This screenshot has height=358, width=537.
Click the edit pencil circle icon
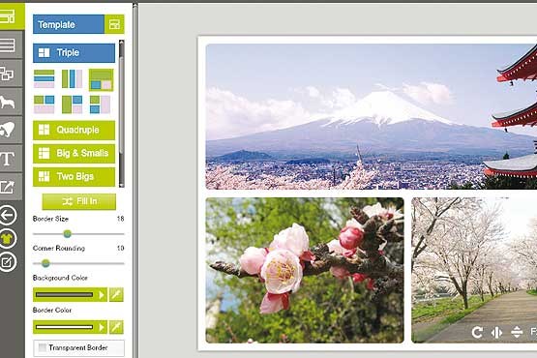(8, 262)
